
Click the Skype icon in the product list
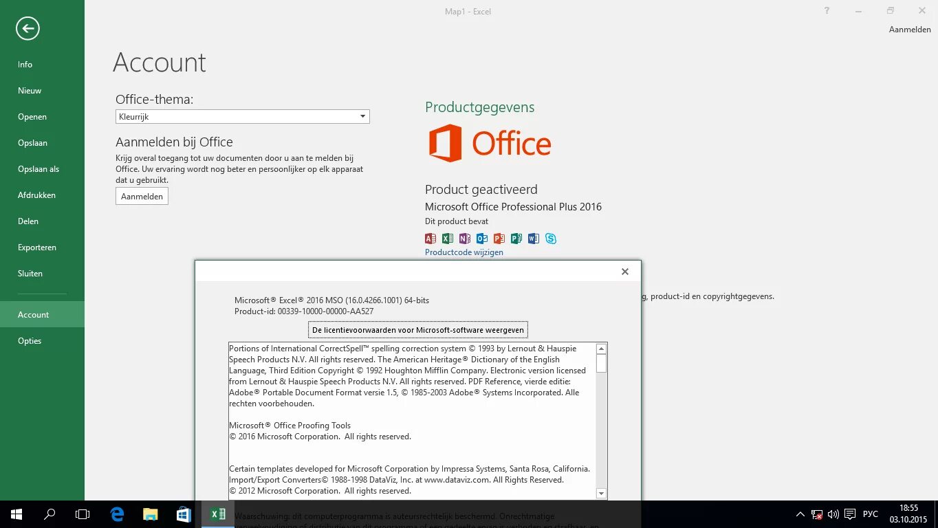coord(551,239)
